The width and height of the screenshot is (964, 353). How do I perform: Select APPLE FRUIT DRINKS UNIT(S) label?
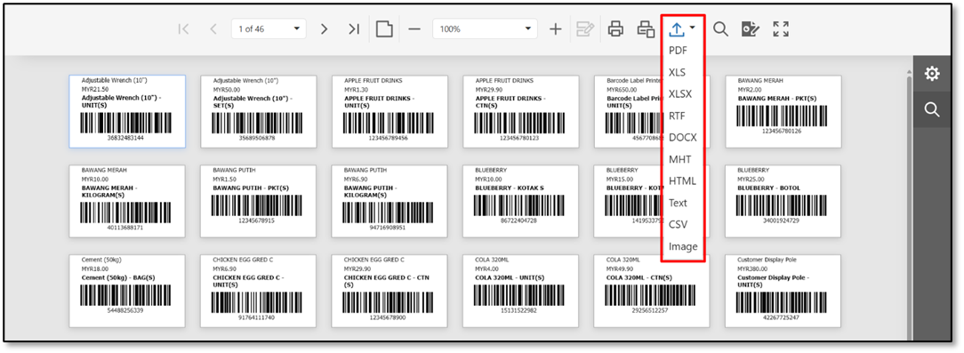pyautogui.click(x=390, y=111)
